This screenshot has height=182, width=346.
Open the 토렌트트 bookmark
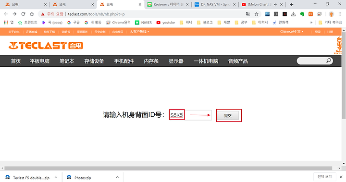28,23
